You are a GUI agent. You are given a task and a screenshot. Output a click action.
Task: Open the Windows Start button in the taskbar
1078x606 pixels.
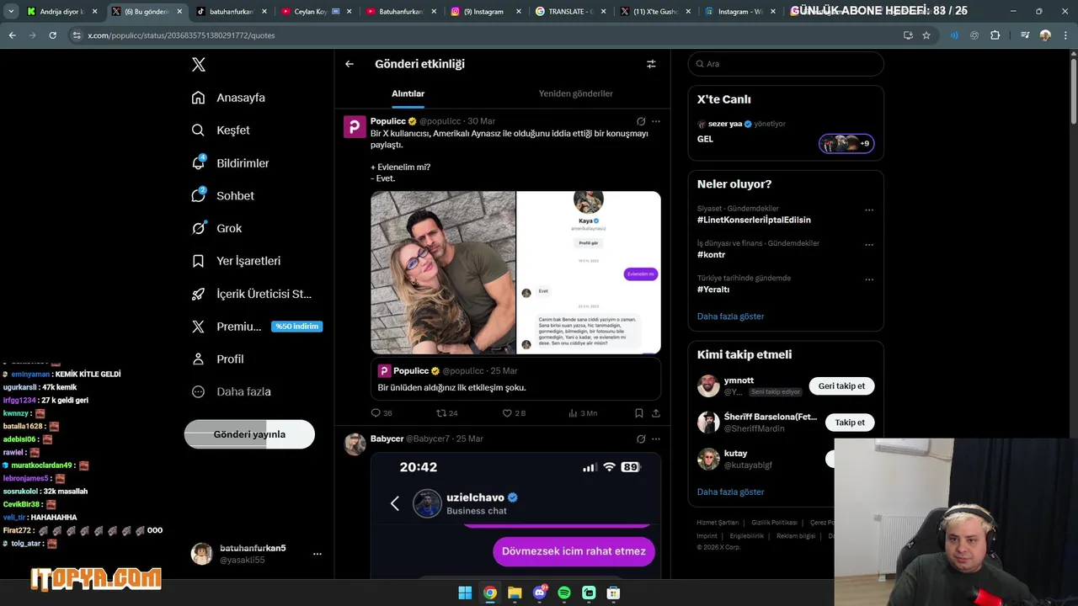point(465,593)
